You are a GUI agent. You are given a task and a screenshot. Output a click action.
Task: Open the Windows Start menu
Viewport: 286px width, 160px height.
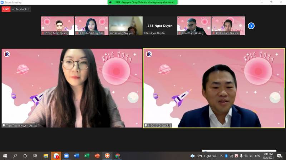click(x=5, y=156)
